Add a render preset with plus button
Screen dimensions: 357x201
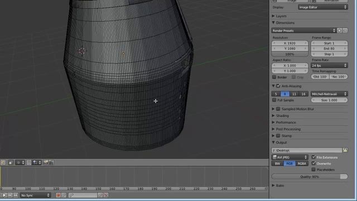tap(340, 31)
